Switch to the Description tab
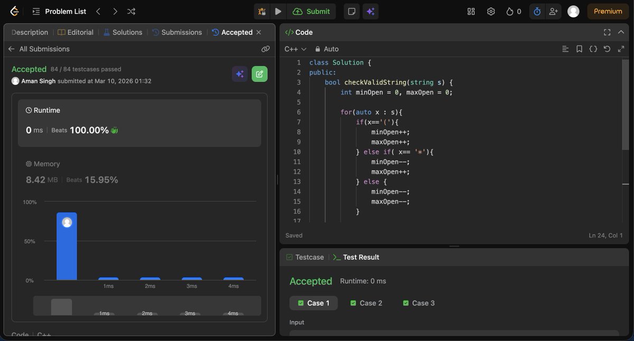The width and height of the screenshot is (634, 341). click(30, 32)
